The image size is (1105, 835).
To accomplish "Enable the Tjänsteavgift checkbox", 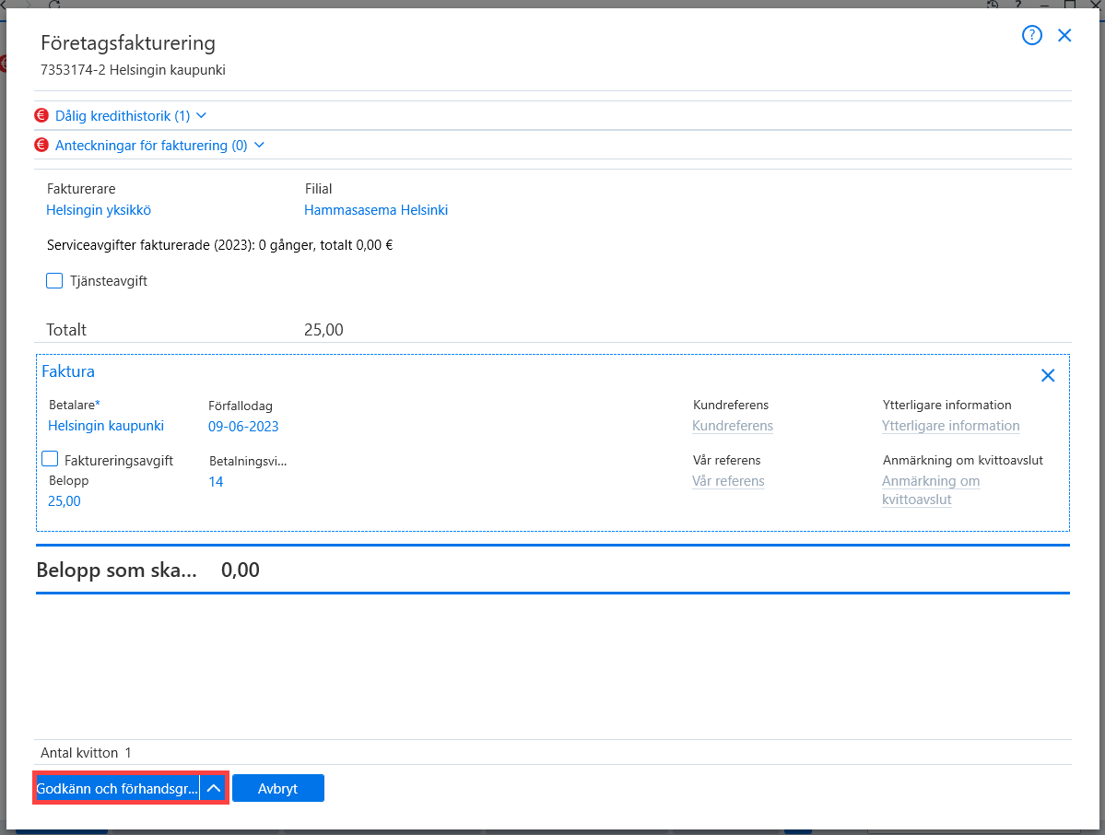I will 54,281.
